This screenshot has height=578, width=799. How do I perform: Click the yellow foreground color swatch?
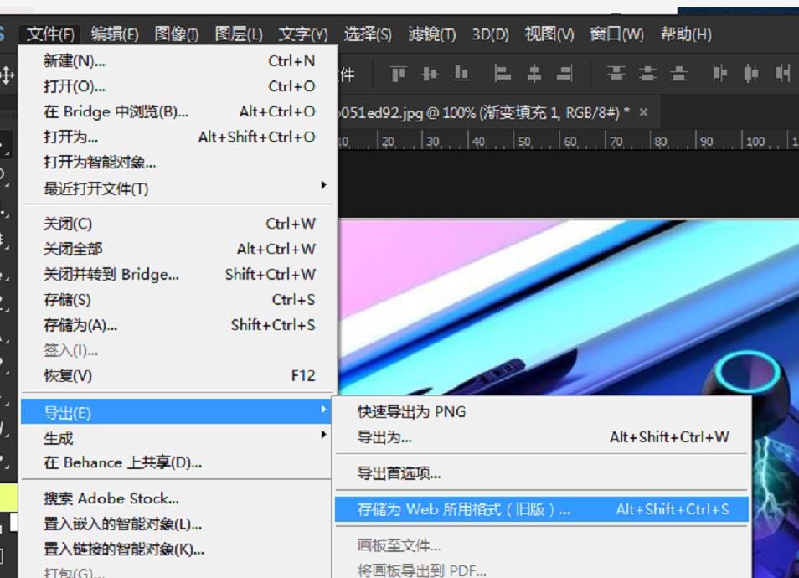pos(8,498)
